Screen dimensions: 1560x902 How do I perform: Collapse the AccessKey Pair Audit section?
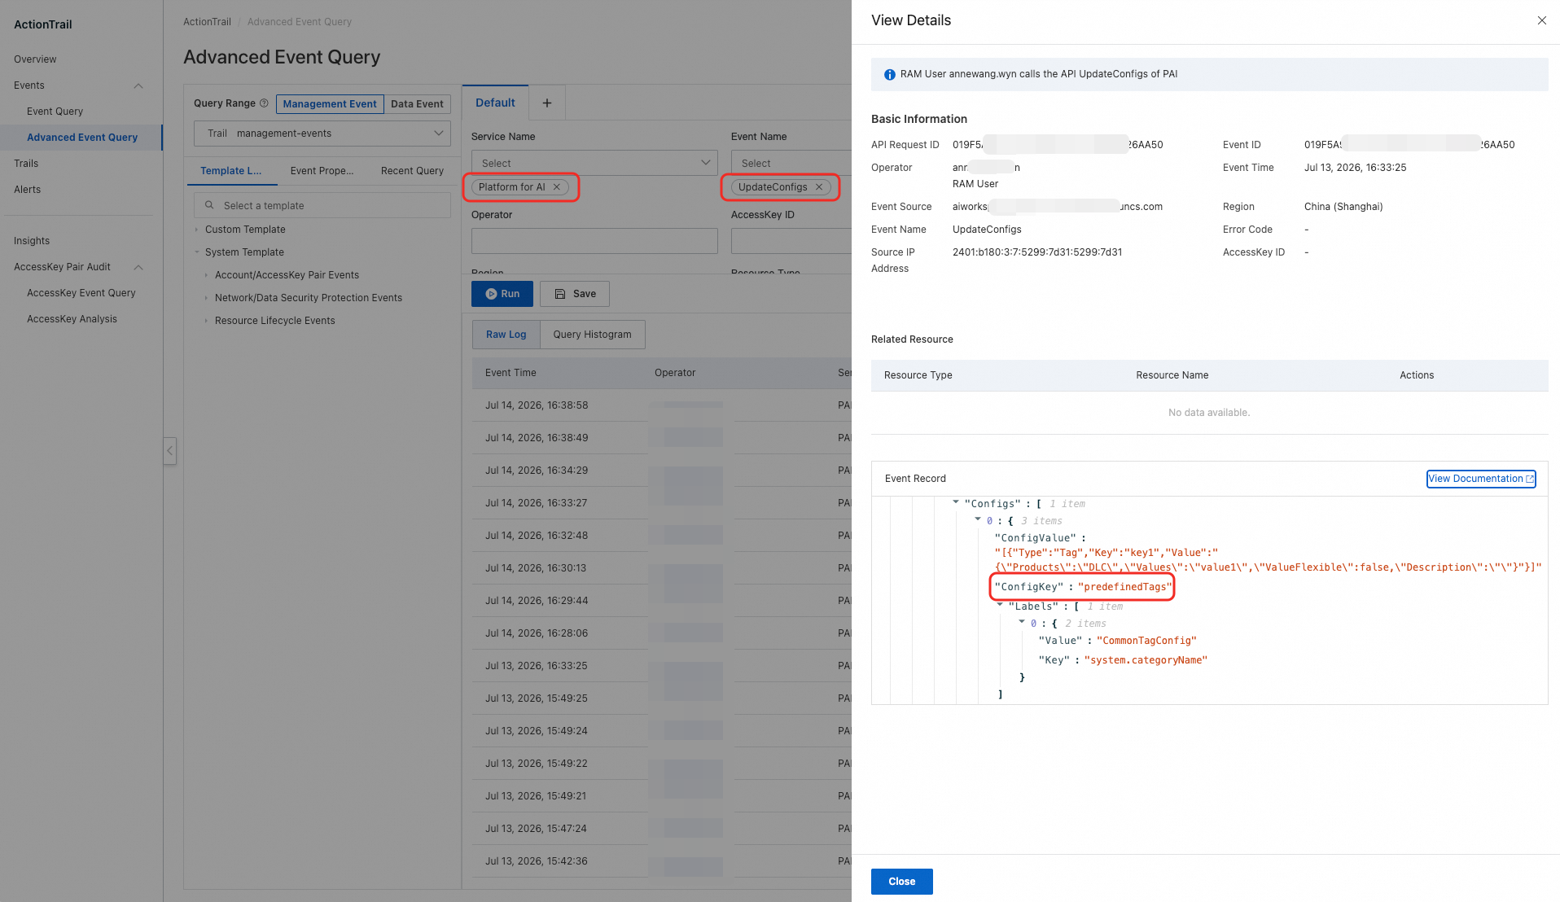pos(138,267)
